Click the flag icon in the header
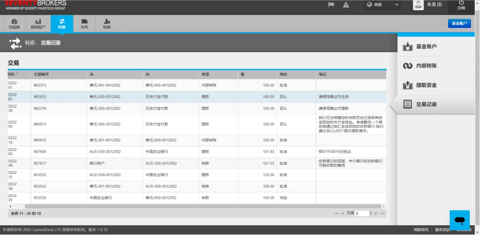This screenshot has width=480, height=235. coord(331,5)
